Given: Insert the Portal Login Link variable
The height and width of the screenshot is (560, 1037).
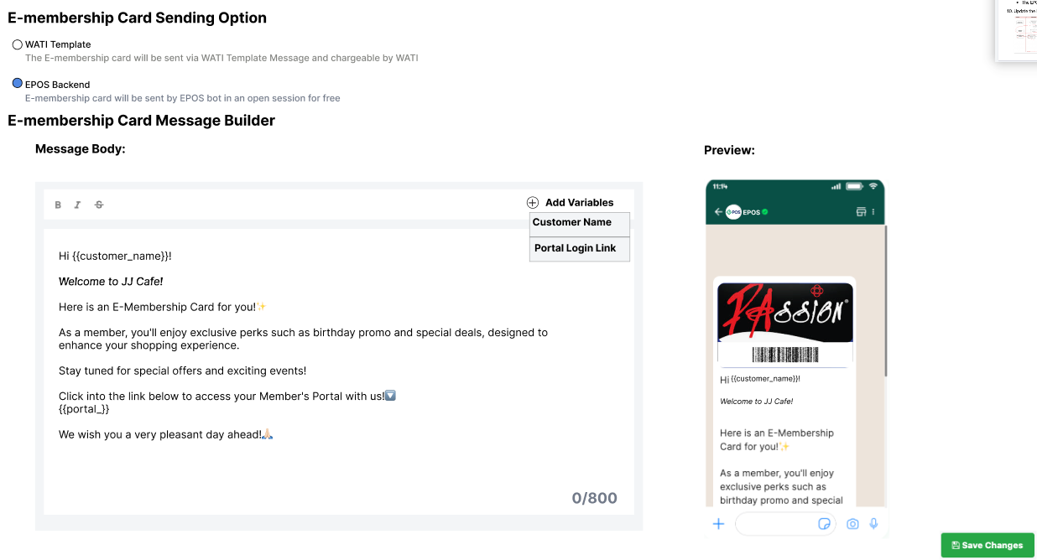Looking at the screenshot, I should point(579,249).
